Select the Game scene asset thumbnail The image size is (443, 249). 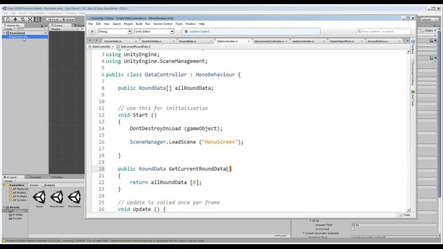[x=39, y=199]
